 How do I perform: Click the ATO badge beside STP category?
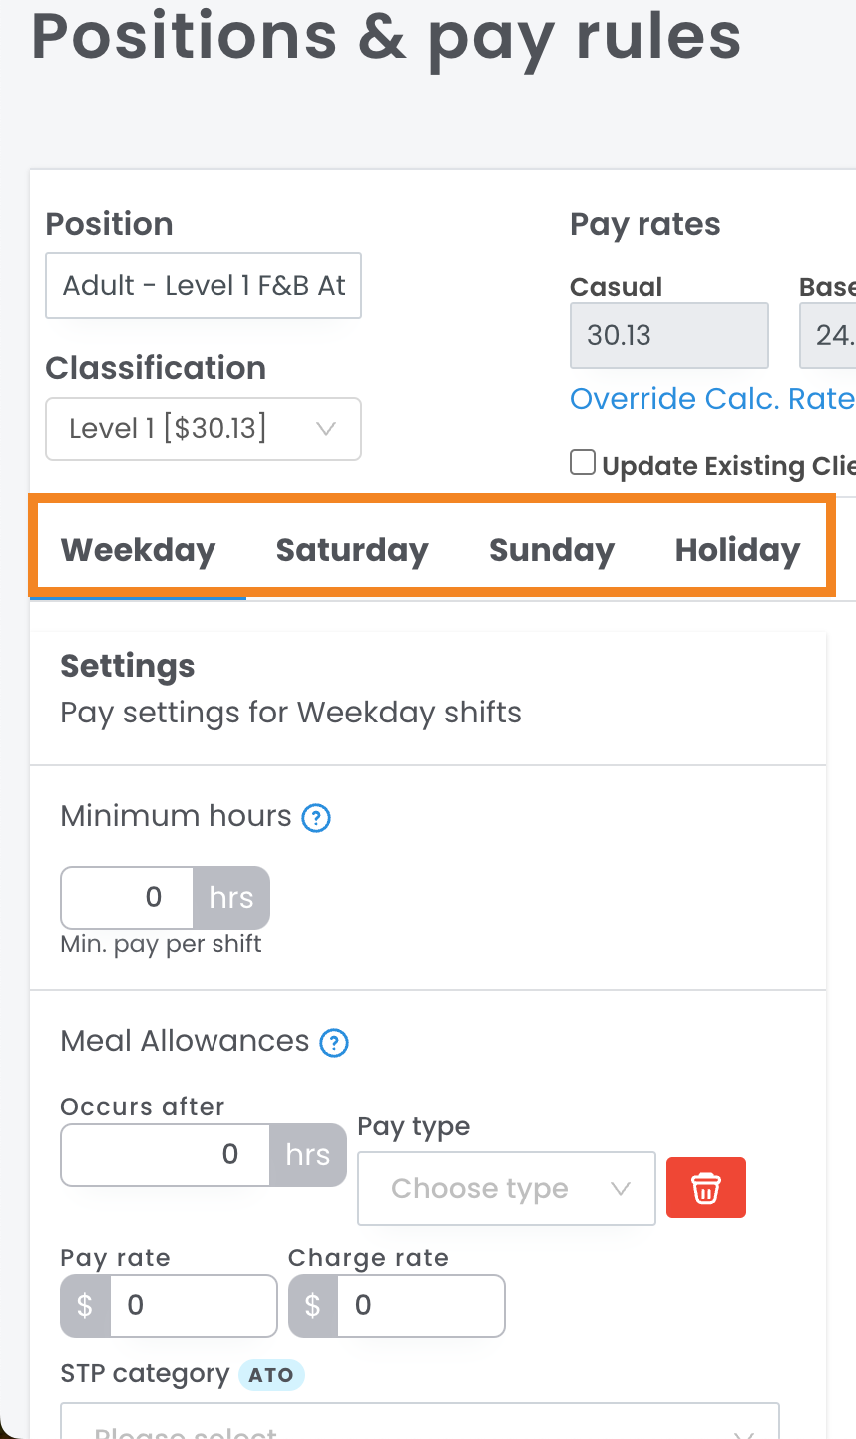pyautogui.click(x=271, y=1375)
